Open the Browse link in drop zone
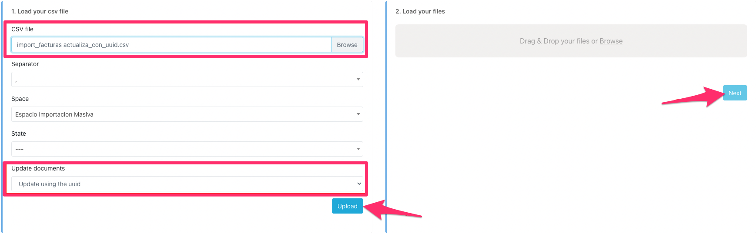The height and width of the screenshot is (234, 756). 611,41
